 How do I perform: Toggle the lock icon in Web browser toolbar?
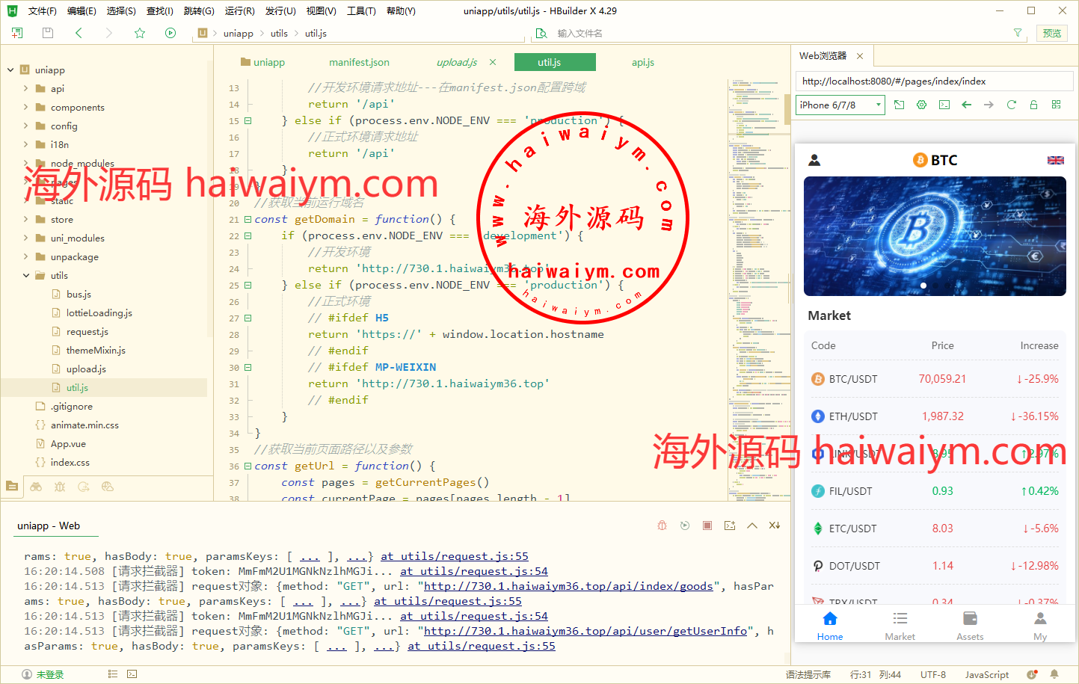[1034, 105]
